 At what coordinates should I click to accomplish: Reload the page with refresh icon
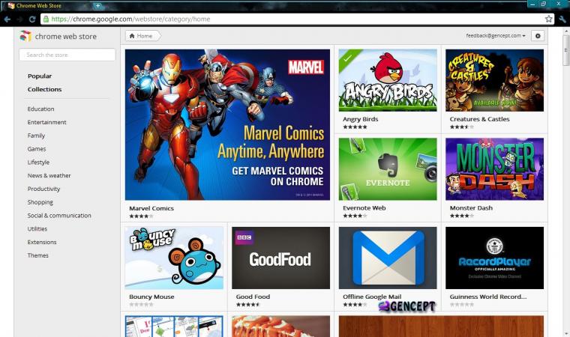click(x=32, y=19)
